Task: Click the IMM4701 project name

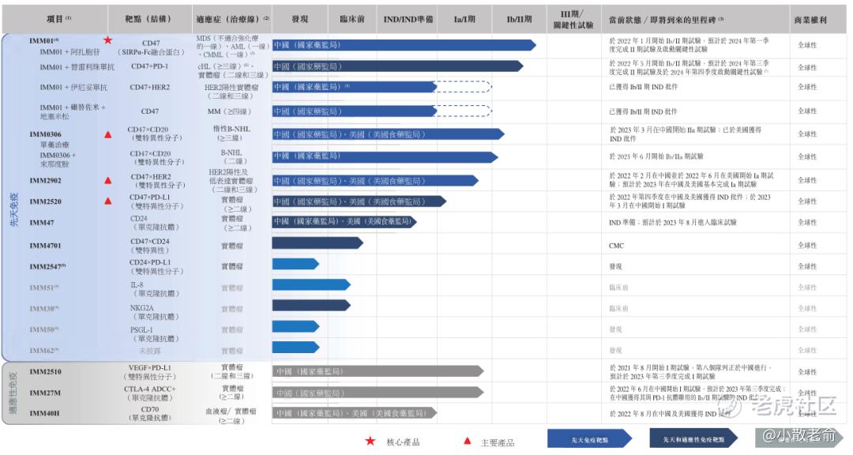Action: tap(45, 246)
